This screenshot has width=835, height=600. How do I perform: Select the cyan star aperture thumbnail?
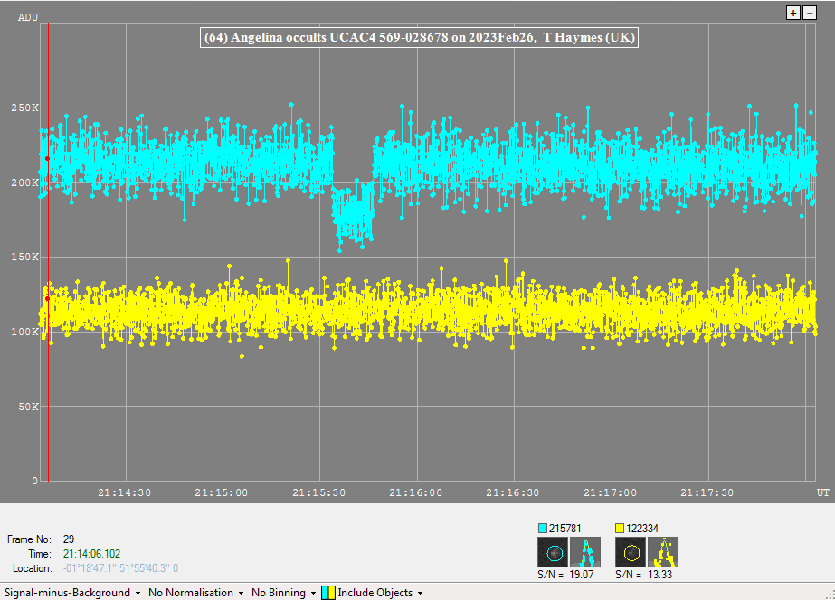tap(552, 552)
